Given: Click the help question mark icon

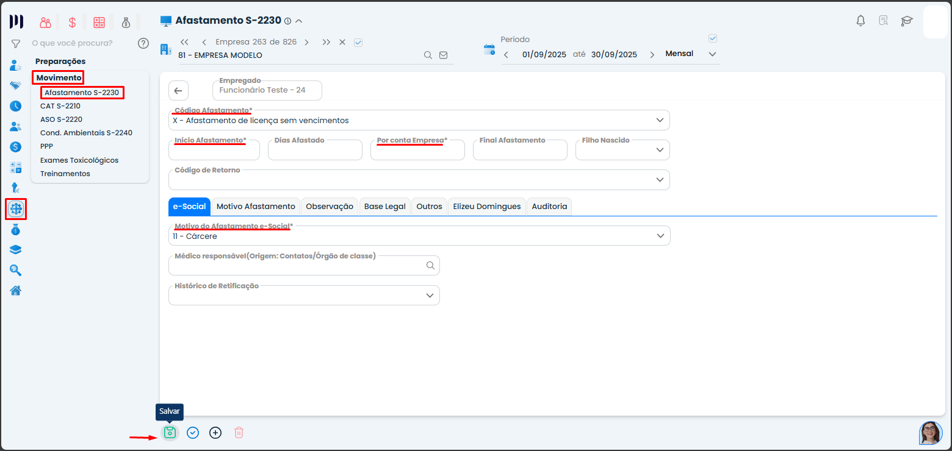Looking at the screenshot, I should (143, 43).
